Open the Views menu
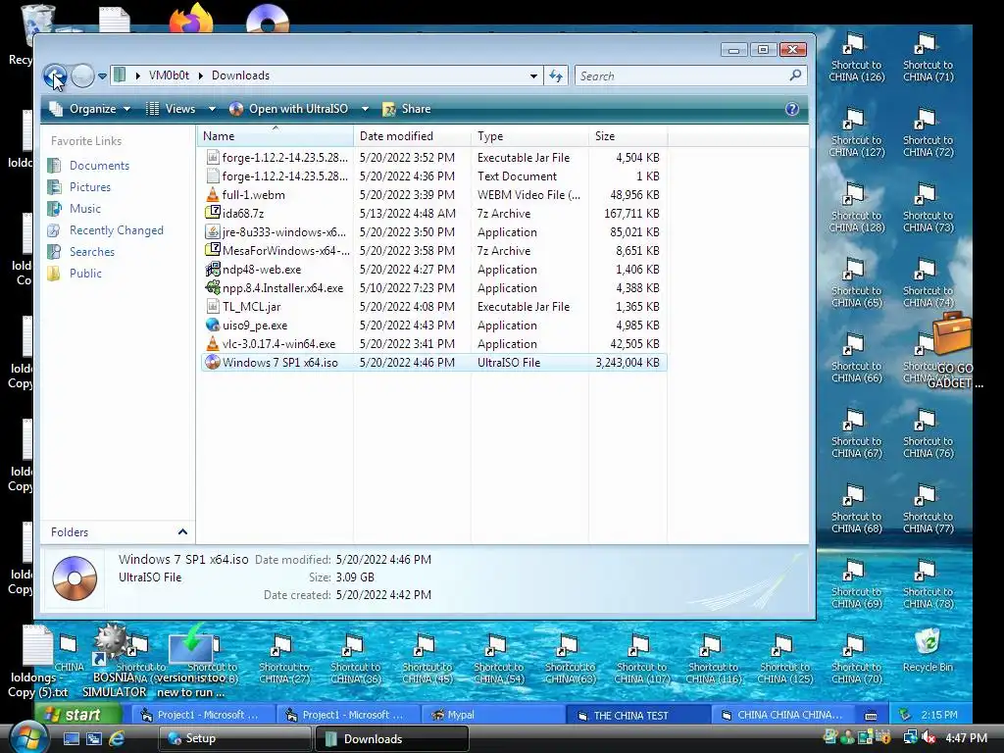This screenshot has width=1004, height=753. 172,109
